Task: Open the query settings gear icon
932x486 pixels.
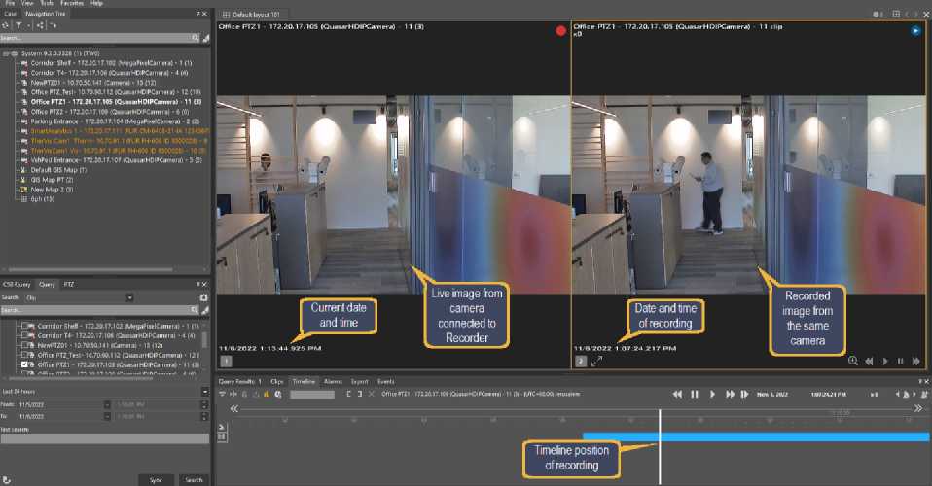Action: (x=203, y=297)
